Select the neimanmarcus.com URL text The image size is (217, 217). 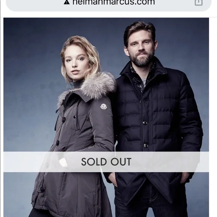coord(113,2)
